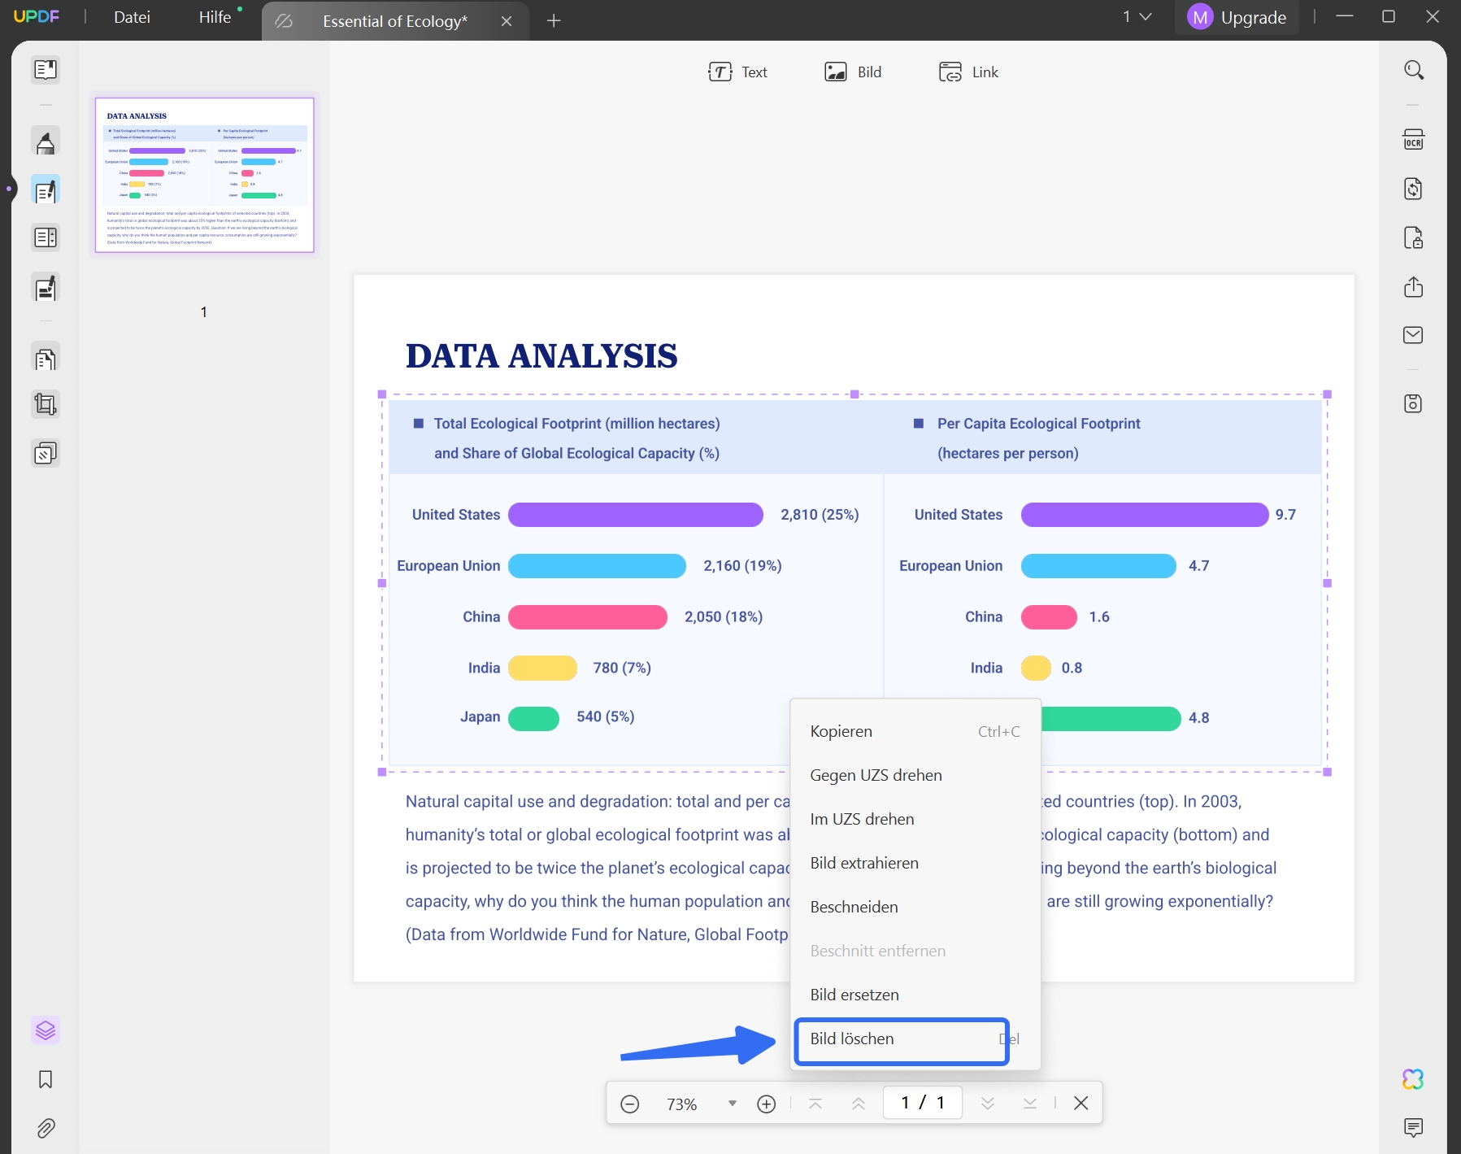Close the bottom page navigation bar
The height and width of the screenshot is (1154, 1461).
1081,1104
